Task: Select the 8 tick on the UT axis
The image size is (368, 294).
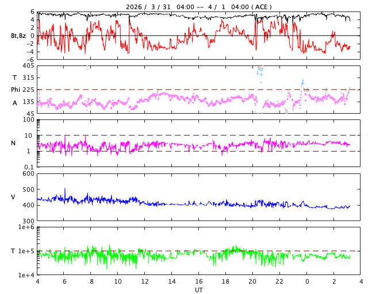Action: pos(91,282)
